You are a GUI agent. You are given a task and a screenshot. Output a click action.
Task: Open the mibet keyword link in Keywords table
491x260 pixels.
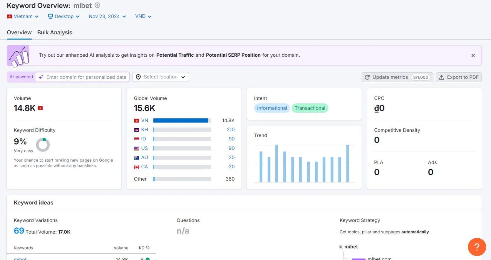click(20, 259)
